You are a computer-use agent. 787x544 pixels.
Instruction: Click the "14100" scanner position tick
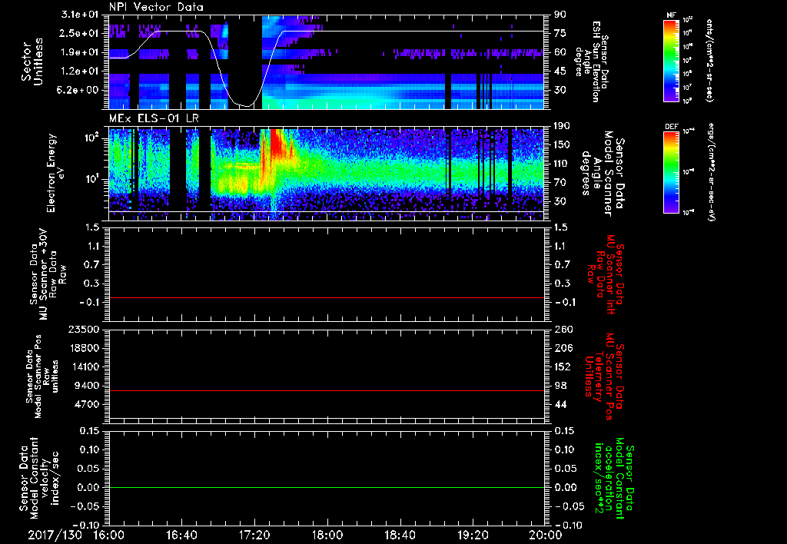pyautogui.click(x=85, y=367)
